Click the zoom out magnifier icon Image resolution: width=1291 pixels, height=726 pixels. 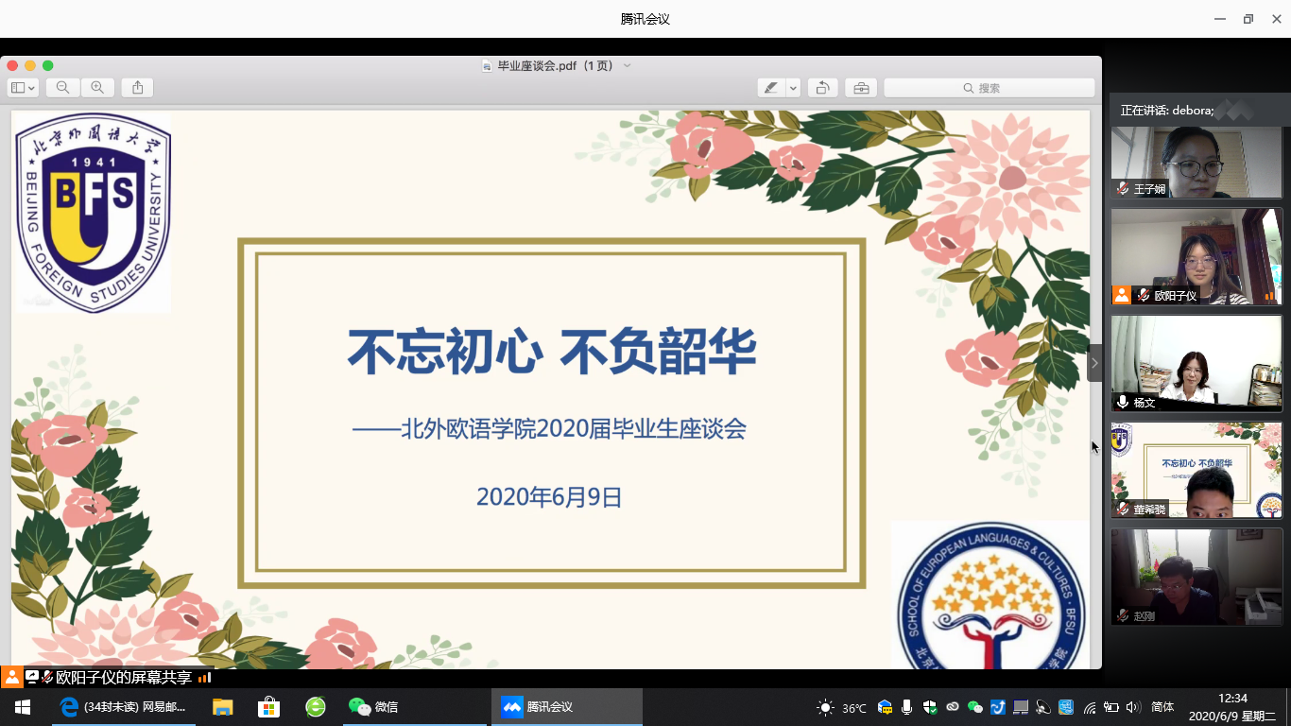(62, 88)
